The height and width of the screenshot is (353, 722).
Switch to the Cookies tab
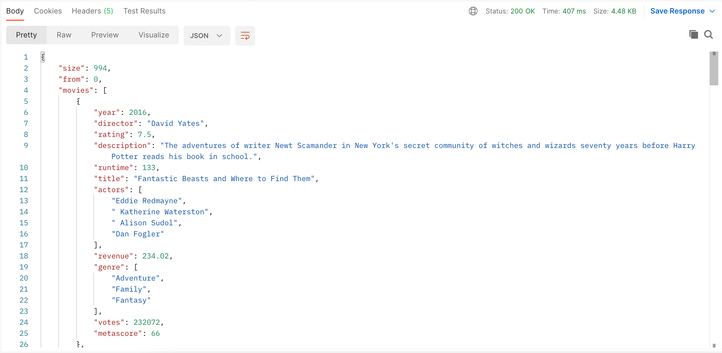pos(48,11)
